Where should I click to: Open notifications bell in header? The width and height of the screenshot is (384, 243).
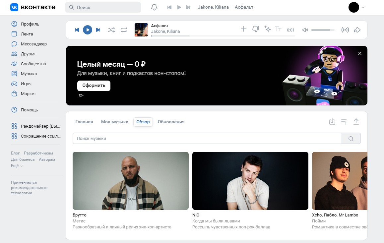click(154, 7)
